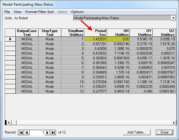Select period value 0.383603
179x140 pixels.
[x=95, y=58]
